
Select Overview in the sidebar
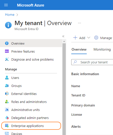pyautogui.click(x=31, y=43)
